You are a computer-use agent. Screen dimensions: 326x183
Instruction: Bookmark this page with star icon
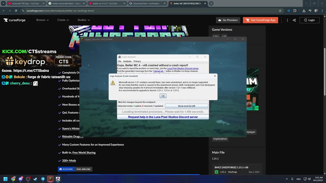[x=280, y=11]
